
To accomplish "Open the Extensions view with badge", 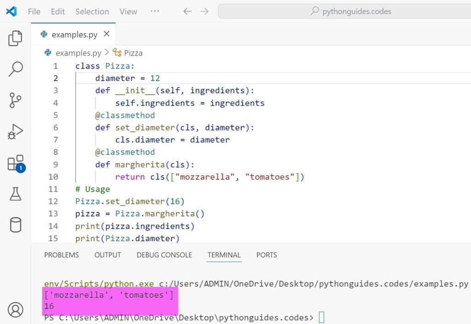I will coord(15,163).
